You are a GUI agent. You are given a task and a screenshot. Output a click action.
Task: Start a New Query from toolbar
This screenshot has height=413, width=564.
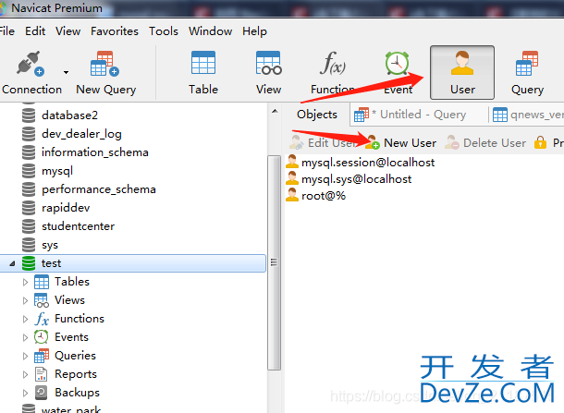pos(105,73)
